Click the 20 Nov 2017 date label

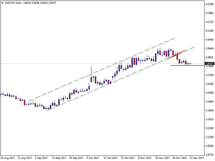(x=162, y=158)
